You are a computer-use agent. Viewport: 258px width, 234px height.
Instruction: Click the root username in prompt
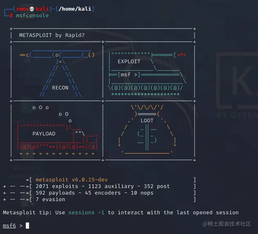coord(23,9)
